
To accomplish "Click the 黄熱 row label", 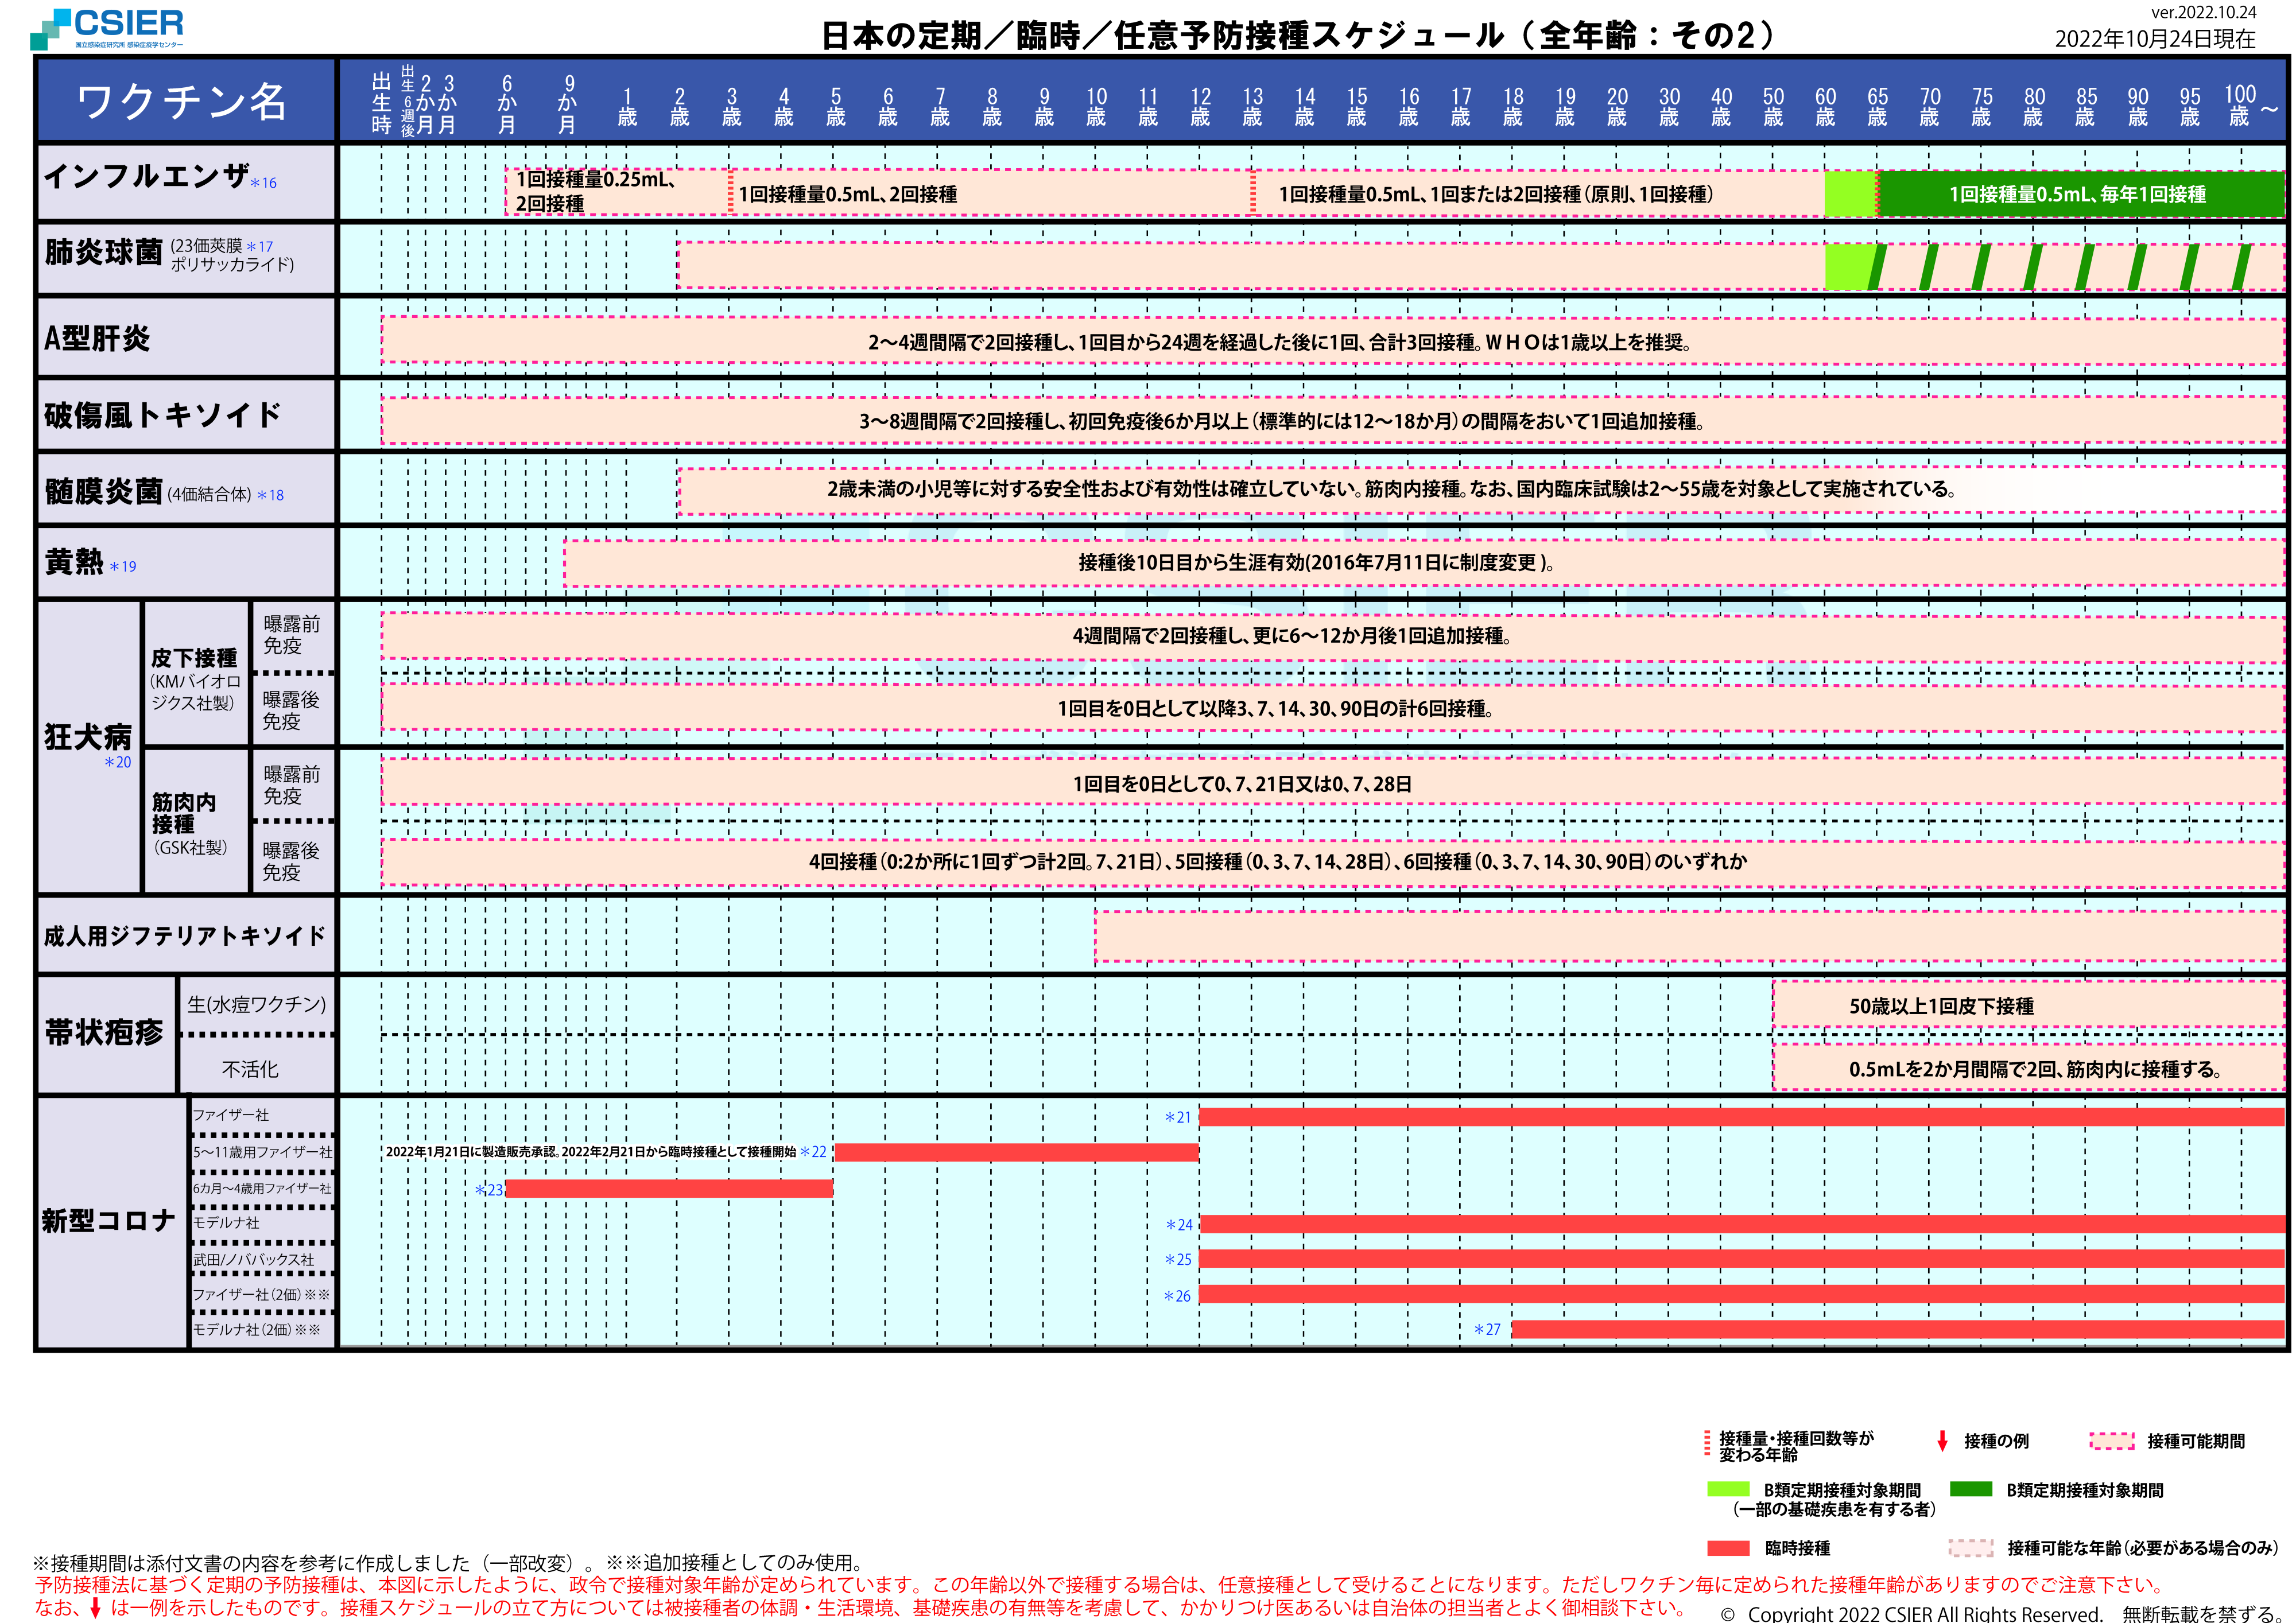I will [x=75, y=562].
